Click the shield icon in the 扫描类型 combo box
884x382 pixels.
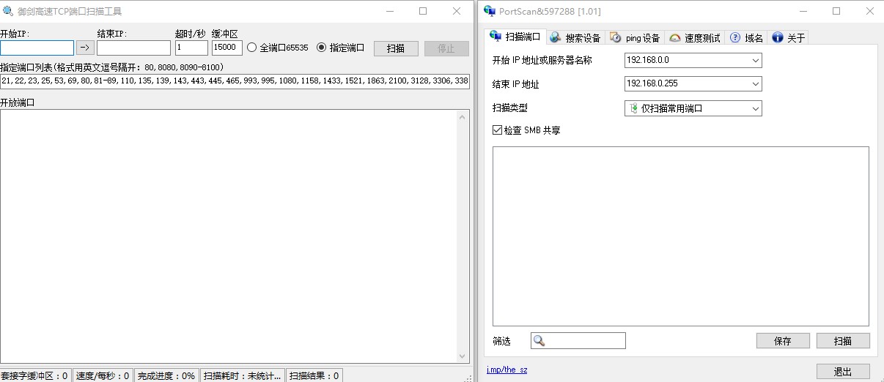coord(634,108)
